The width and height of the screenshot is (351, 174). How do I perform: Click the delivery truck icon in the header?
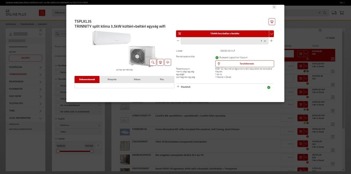click(x=334, y=13)
